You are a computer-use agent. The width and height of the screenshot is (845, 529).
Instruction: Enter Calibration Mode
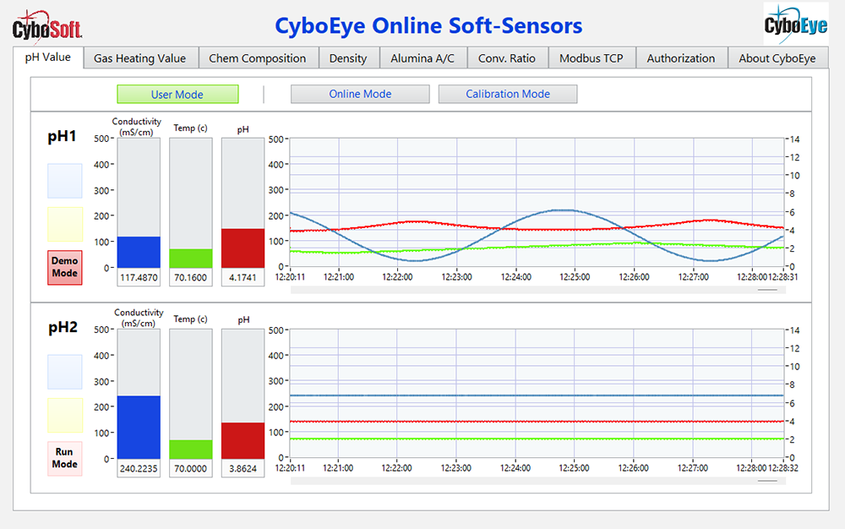click(508, 94)
